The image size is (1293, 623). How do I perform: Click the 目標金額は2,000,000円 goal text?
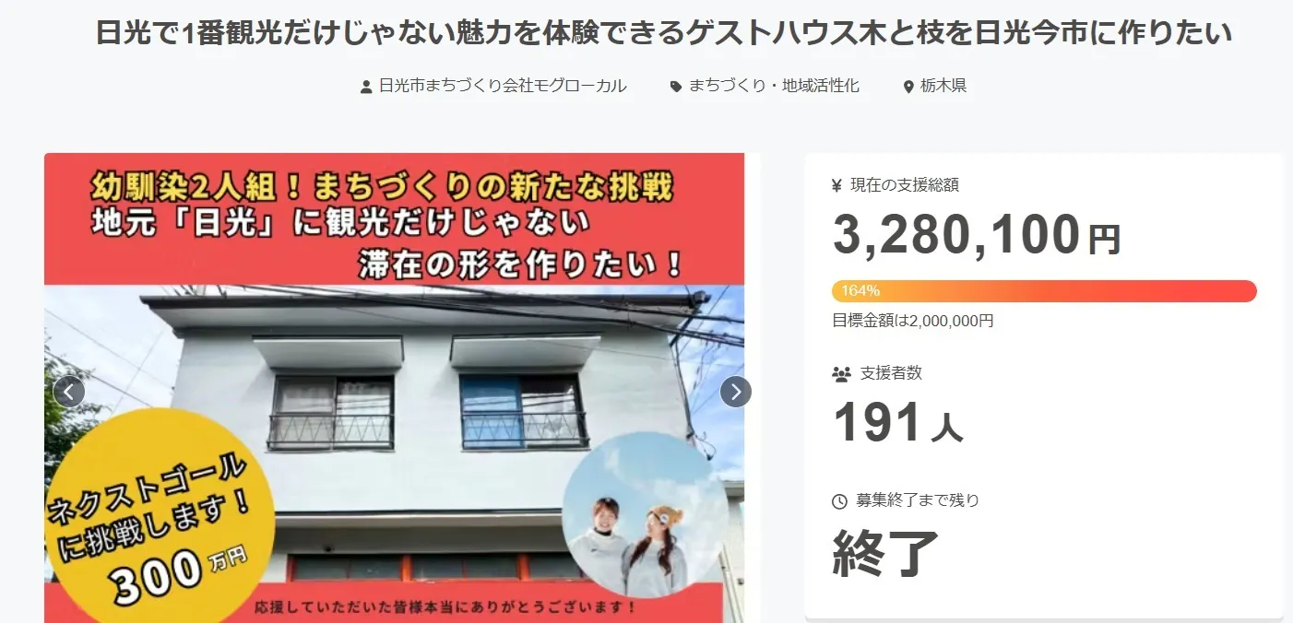(913, 321)
